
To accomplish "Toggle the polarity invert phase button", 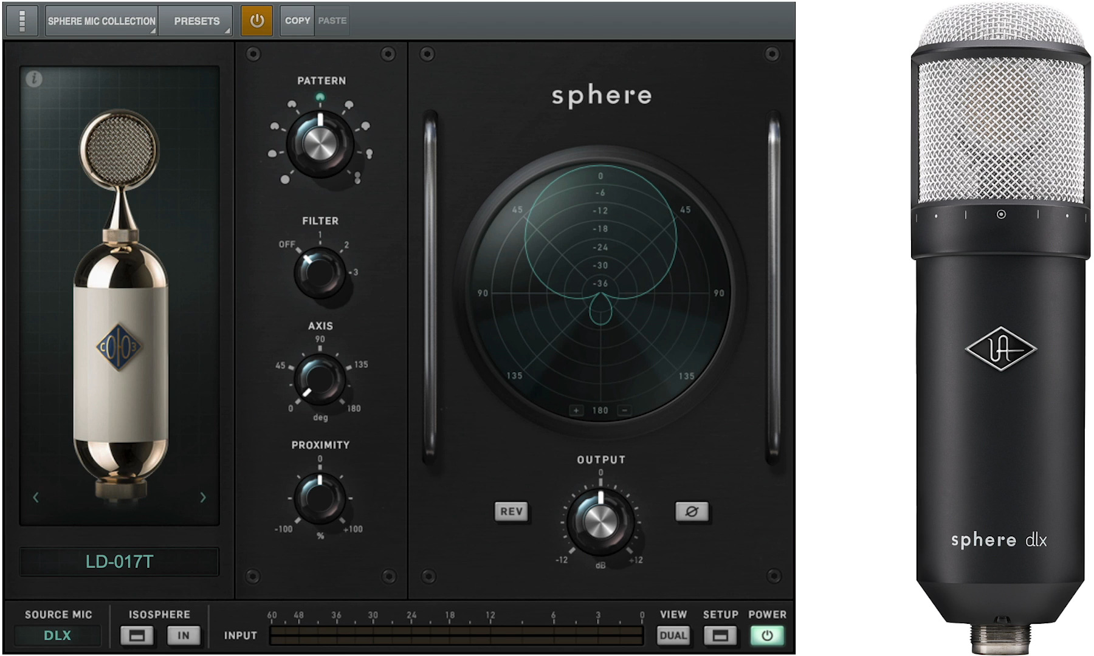I will click(x=692, y=511).
